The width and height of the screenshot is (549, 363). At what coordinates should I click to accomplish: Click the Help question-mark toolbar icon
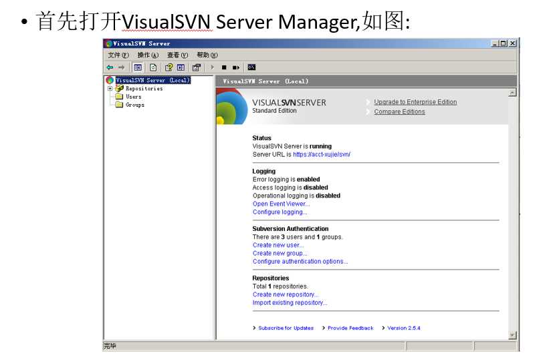pos(169,67)
